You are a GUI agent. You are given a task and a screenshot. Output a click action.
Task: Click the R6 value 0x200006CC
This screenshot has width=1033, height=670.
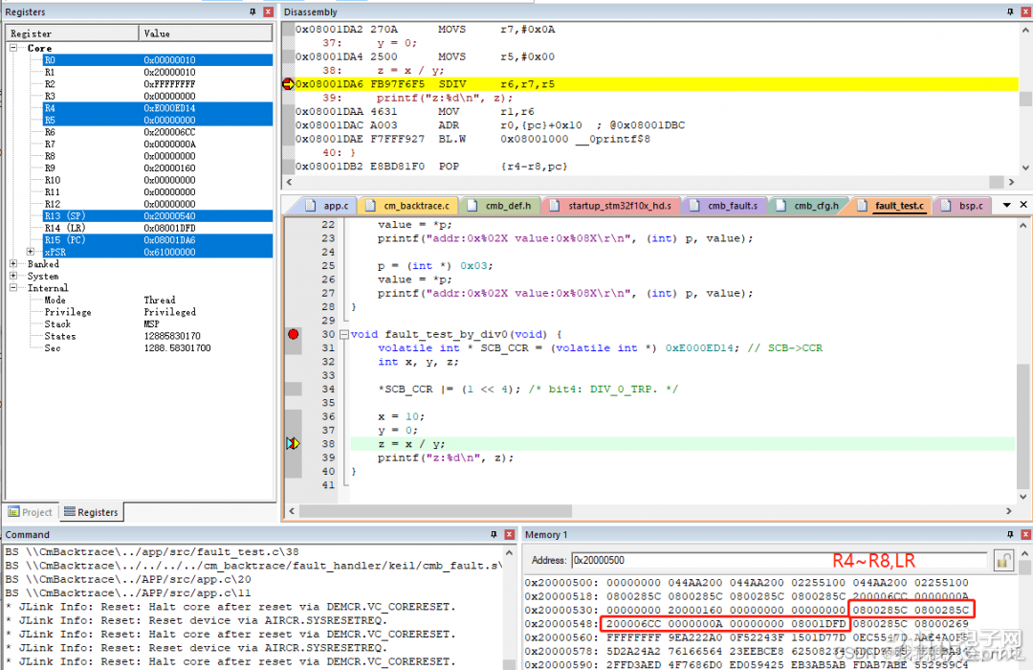point(169,132)
